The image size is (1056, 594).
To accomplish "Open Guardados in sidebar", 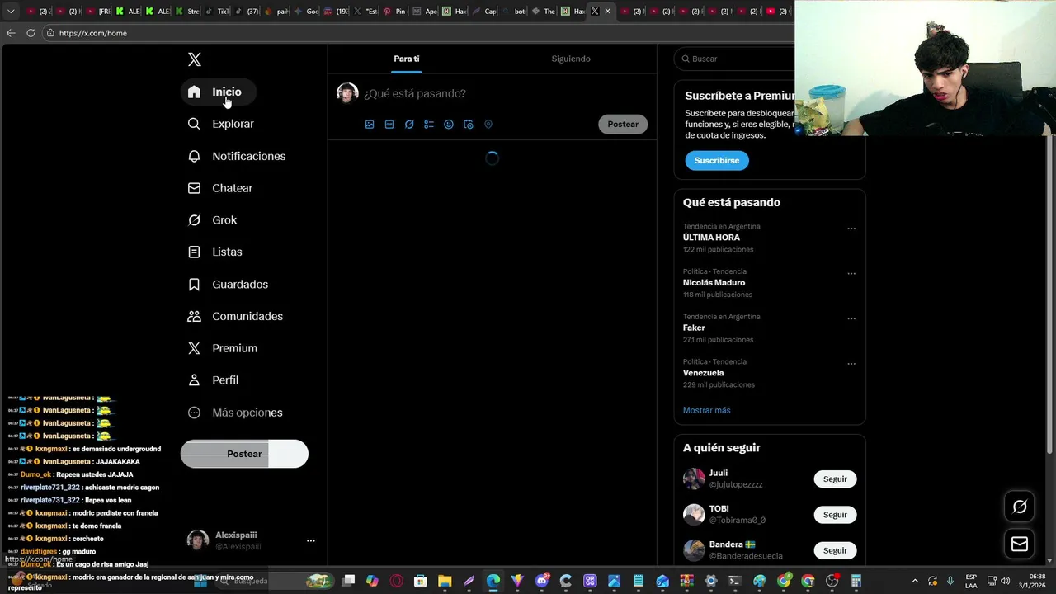I will click(229, 284).
